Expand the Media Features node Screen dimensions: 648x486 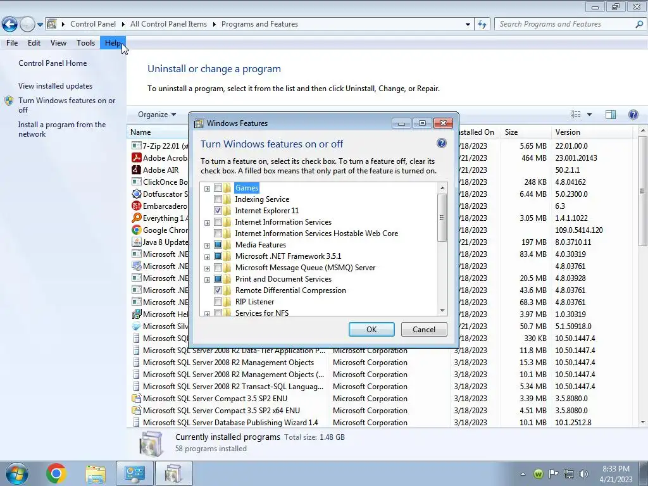tap(207, 246)
